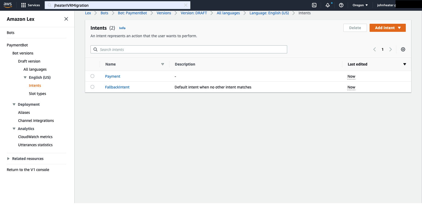Open the Oregon region dropdown
Viewport: 422px width, 205px height.
[x=360, y=5]
